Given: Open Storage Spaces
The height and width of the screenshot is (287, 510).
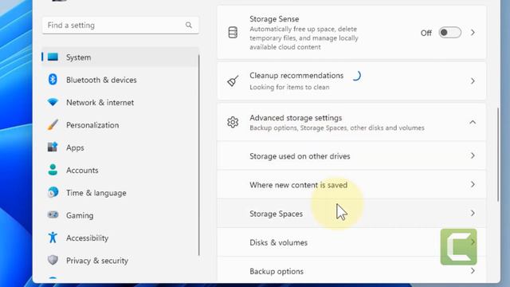Looking at the screenshot, I should point(351,214).
